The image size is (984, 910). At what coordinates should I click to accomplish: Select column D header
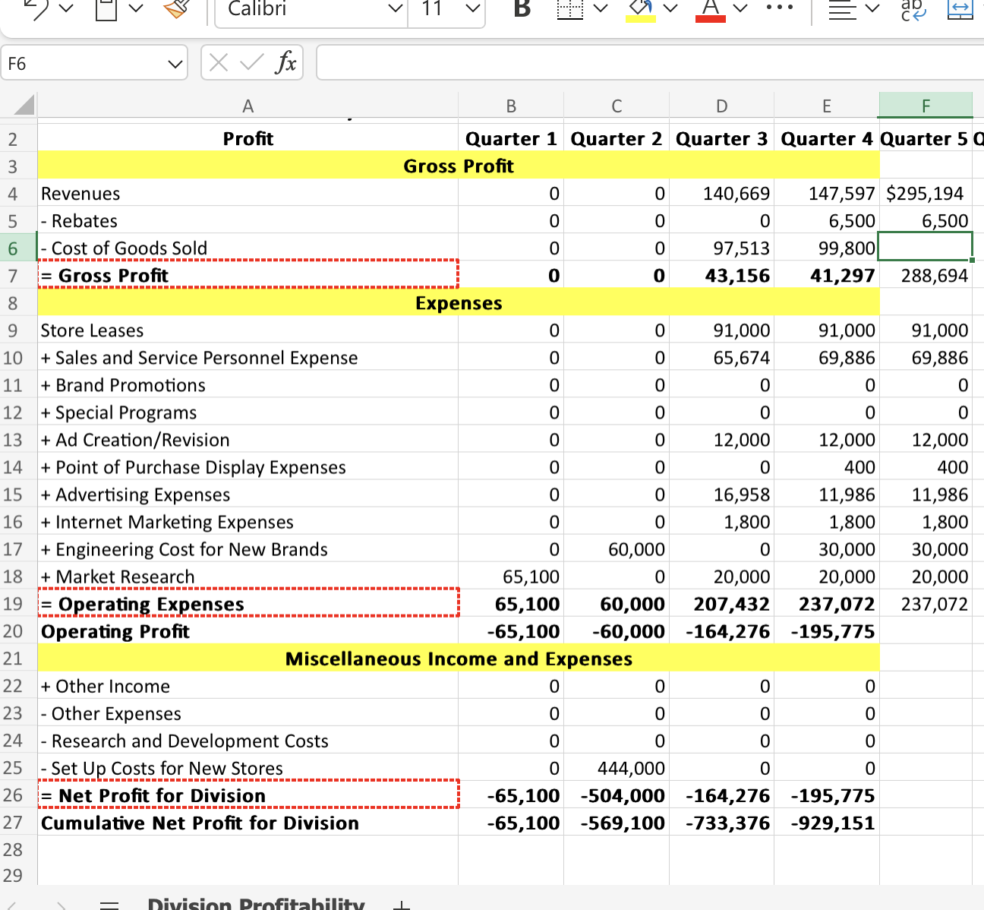[x=721, y=106]
